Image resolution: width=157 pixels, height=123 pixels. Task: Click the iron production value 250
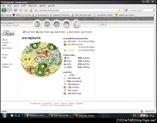pyautogui.click(x=80, y=64)
